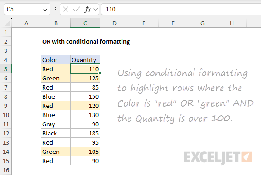
Task: Select cell 'Green' in row 14
Action: pos(56,152)
